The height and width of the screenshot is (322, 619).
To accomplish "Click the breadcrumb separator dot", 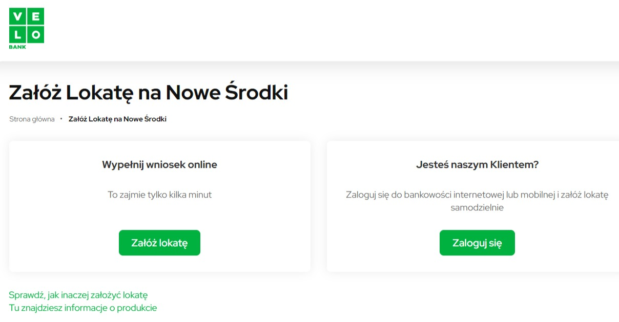I will [x=61, y=119].
